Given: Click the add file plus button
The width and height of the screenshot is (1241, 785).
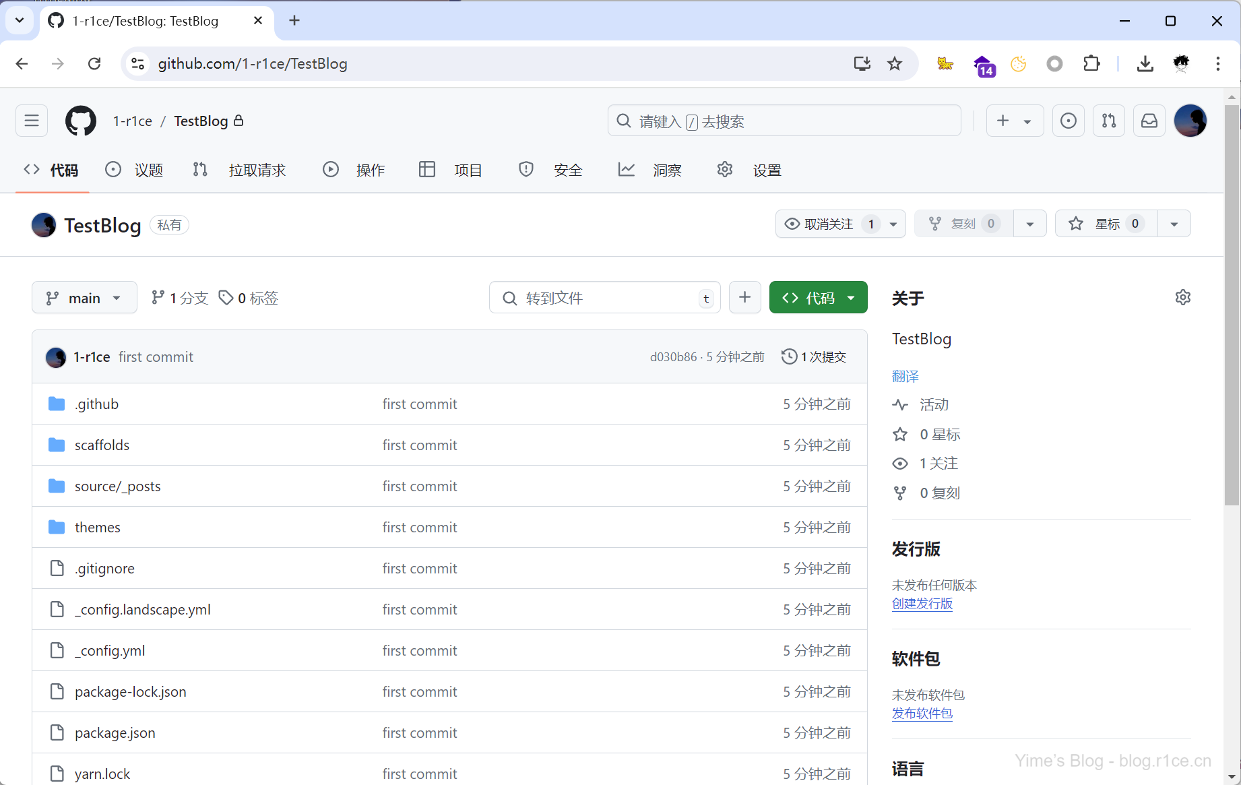Looking at the screenshot, I should (744, 298).
